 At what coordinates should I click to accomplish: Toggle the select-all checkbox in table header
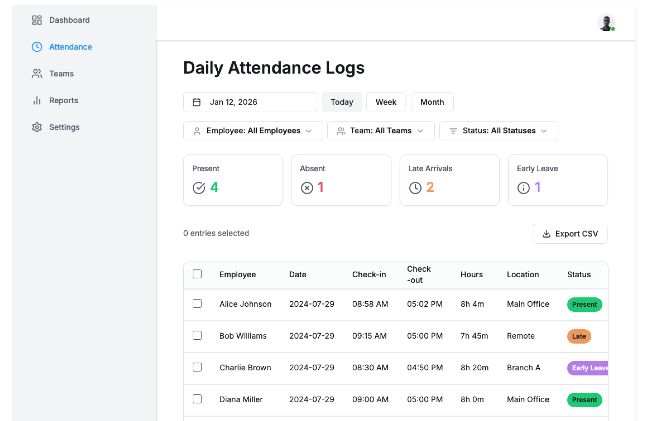pyautogui.click(x=197, y=274)
